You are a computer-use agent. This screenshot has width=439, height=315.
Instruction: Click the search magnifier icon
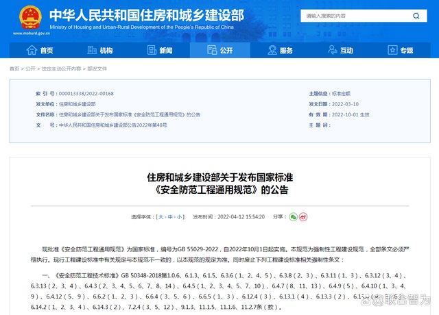[416, 16]
